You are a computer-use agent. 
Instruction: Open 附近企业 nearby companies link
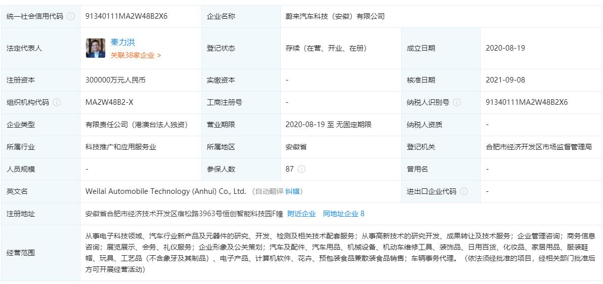tap(301, 214)
